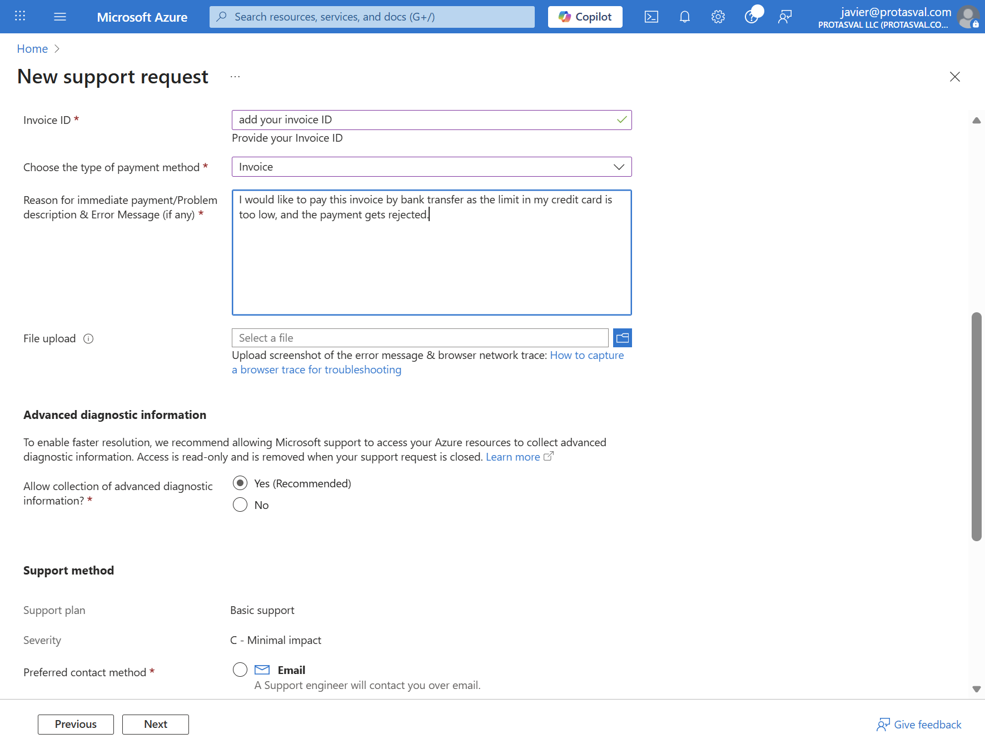Click the Select a file field
This screenshot has width=985, height=749.
[x=420, y=338]
